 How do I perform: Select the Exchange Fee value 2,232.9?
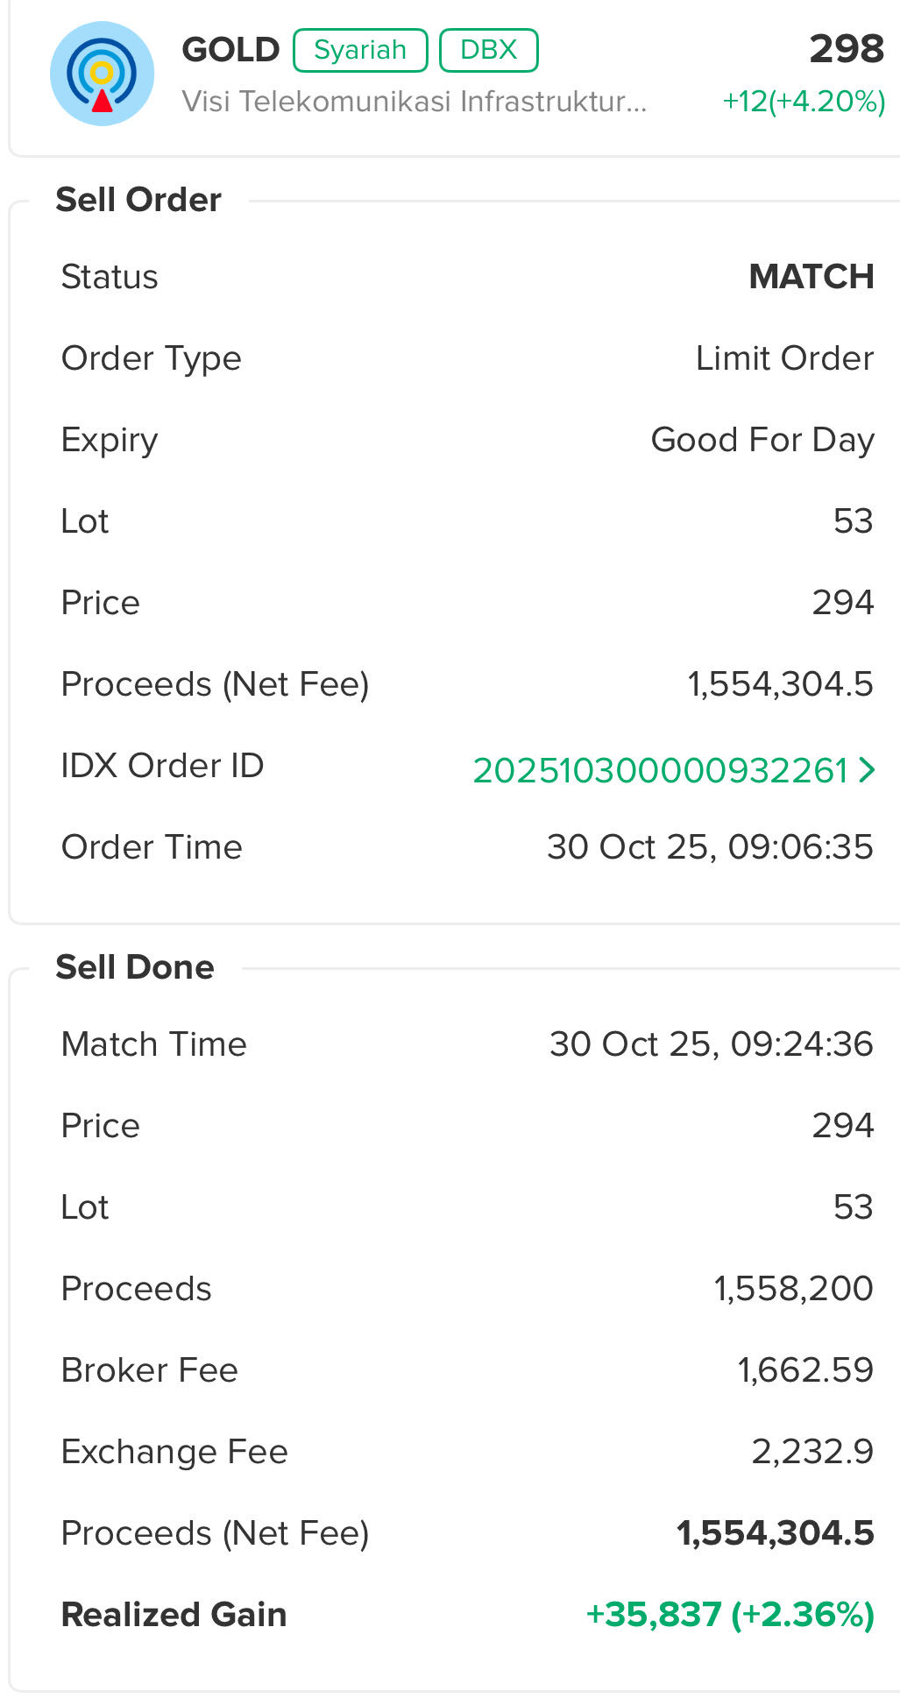coord(811,1452)
